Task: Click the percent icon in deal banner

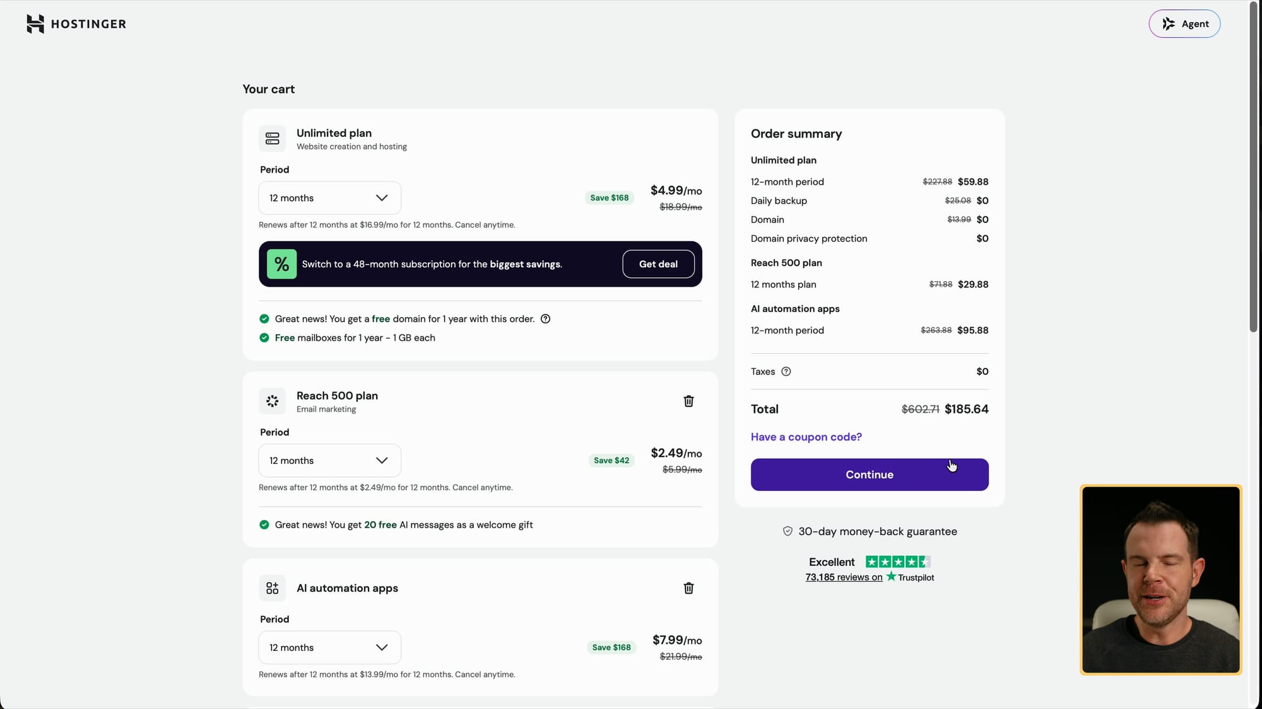Action: [x=281, y=264]
